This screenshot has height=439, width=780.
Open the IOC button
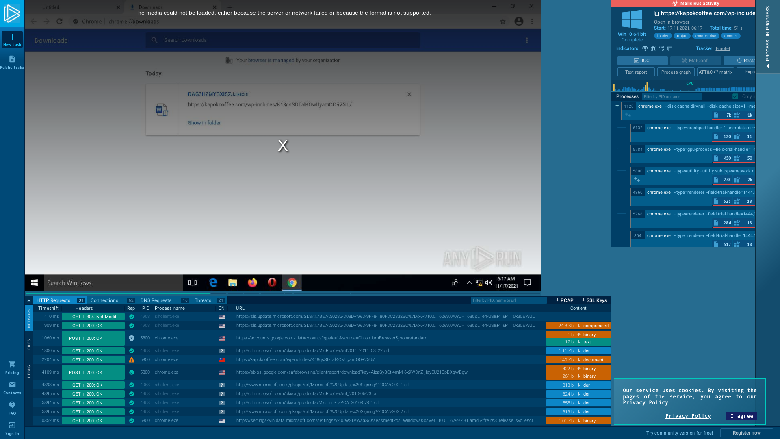(x=642, y=61)
